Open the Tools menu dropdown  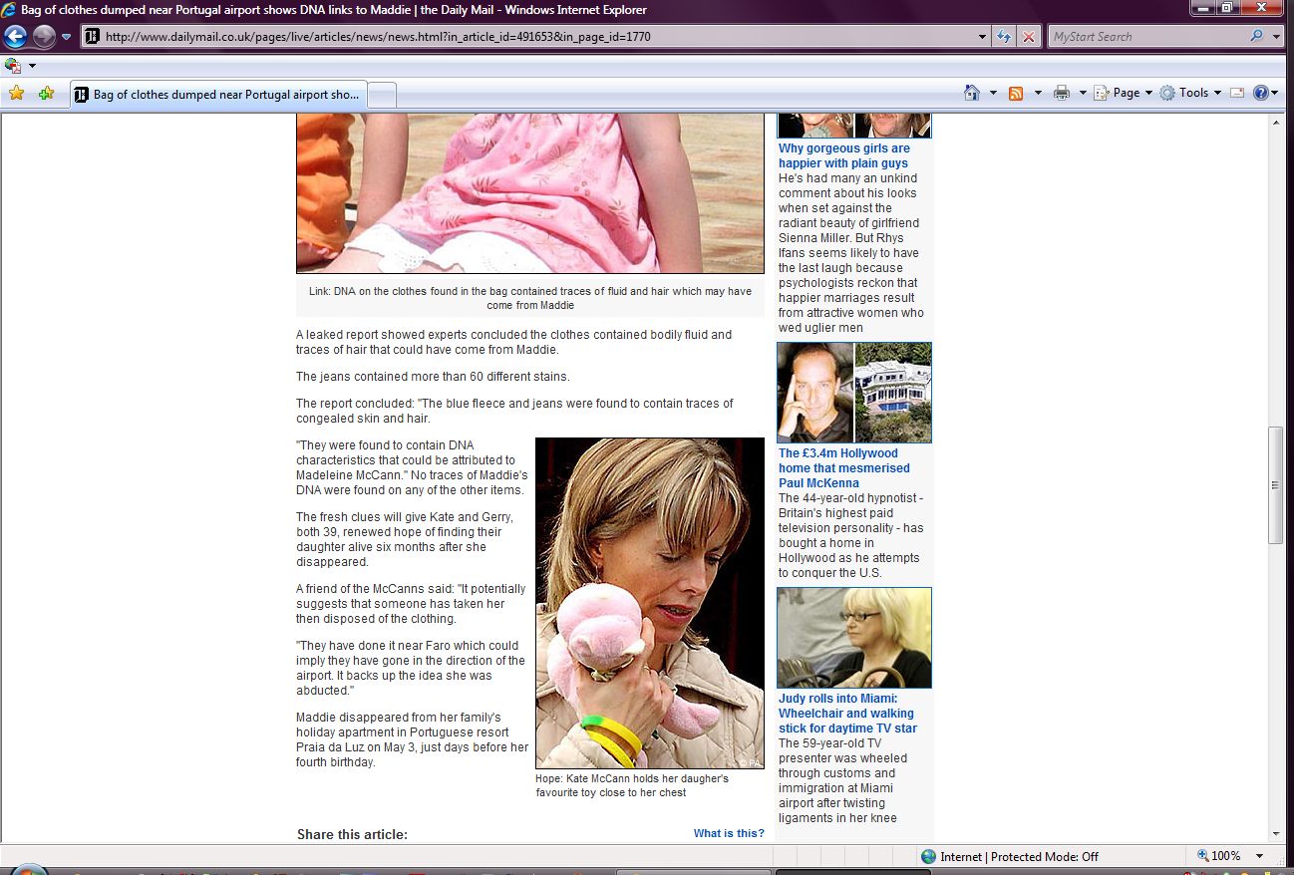point(1192,93)
